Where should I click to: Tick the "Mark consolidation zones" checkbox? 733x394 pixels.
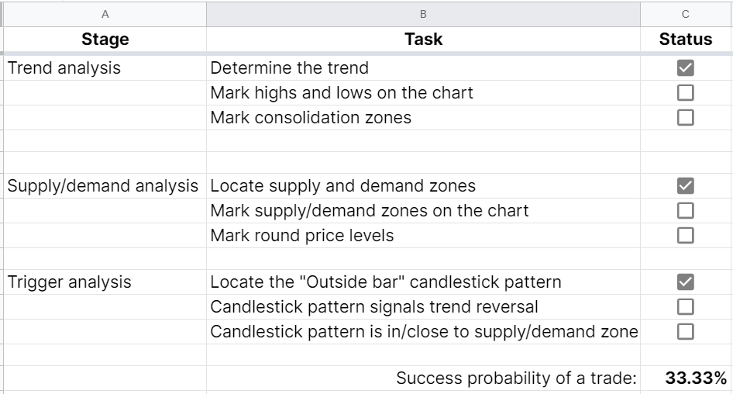click(685, 118)
